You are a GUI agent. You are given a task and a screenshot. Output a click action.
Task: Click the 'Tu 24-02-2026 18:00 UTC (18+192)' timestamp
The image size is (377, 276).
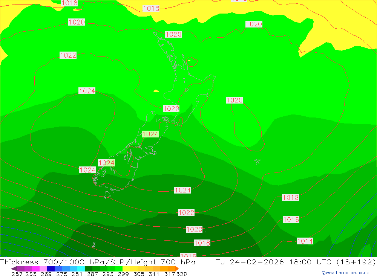[296, 262]
